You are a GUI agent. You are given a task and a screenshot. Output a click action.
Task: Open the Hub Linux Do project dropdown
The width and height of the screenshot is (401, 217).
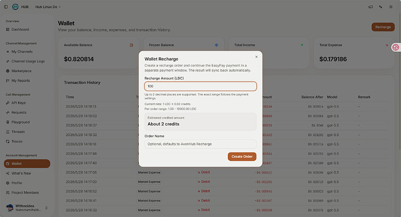[48, 7]
